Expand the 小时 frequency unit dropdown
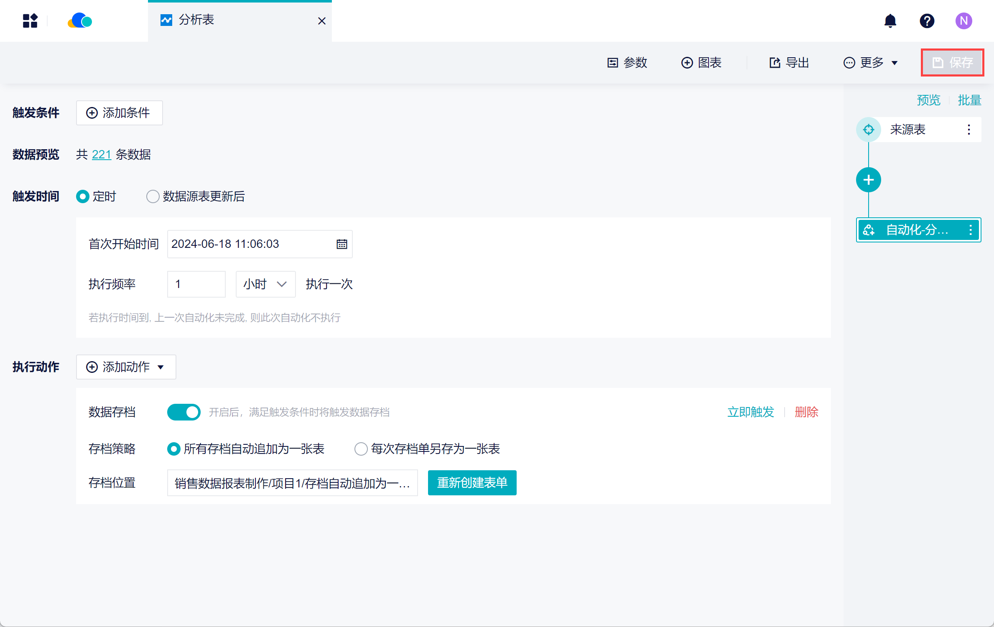Image resolution: width=994 pixels, height=627 pixels. point(265,284)
